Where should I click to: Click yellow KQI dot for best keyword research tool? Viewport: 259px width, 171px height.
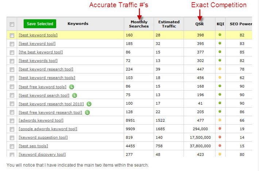(x=220, y=69)
